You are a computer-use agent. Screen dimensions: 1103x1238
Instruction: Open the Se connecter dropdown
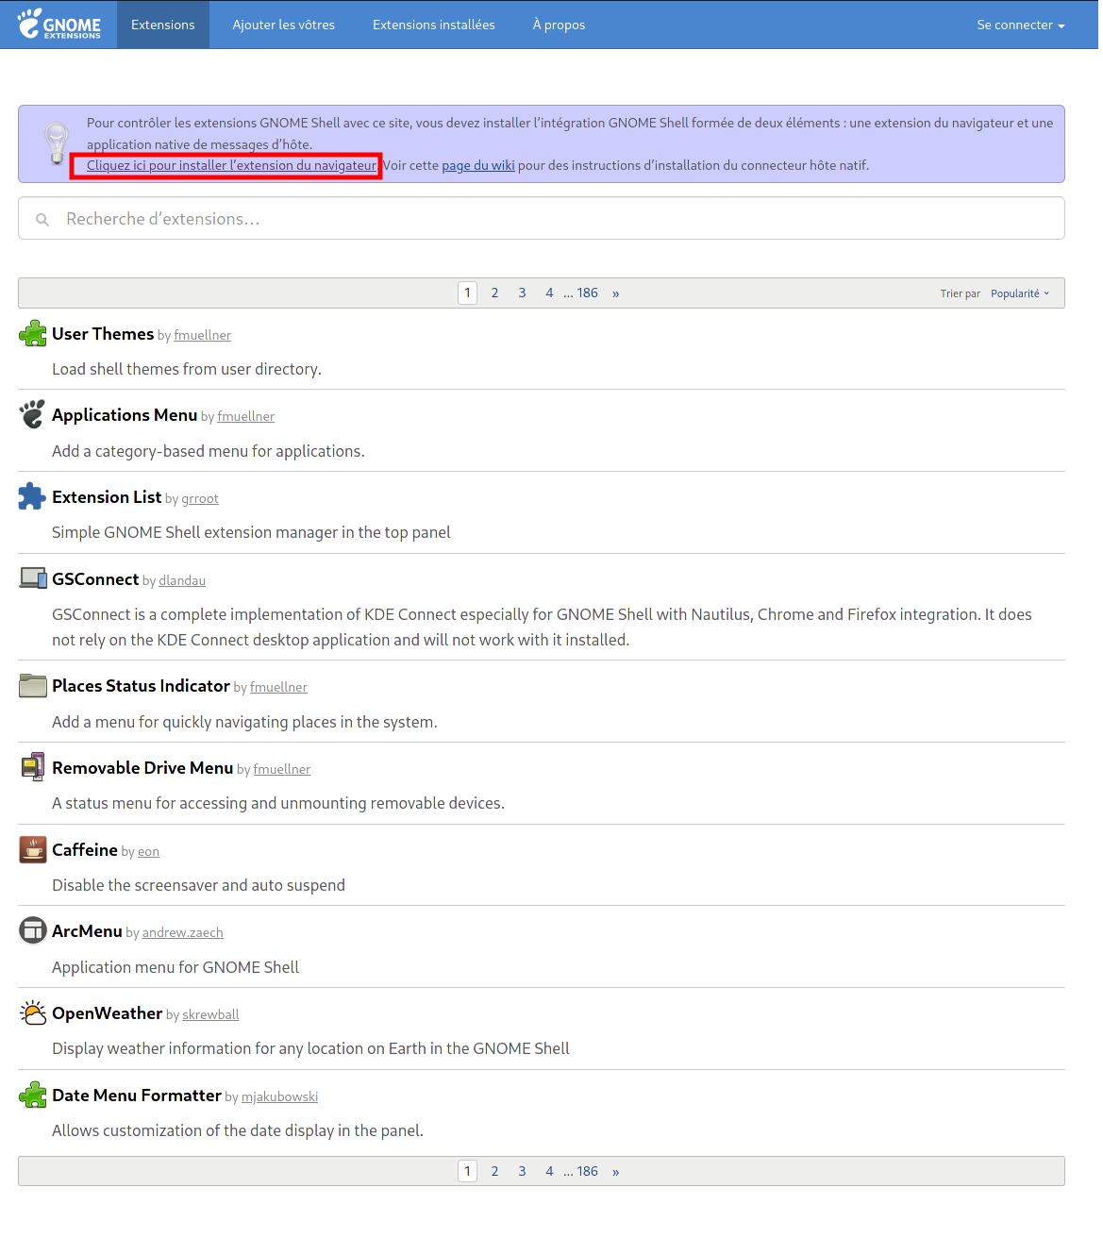[1021, 25]
